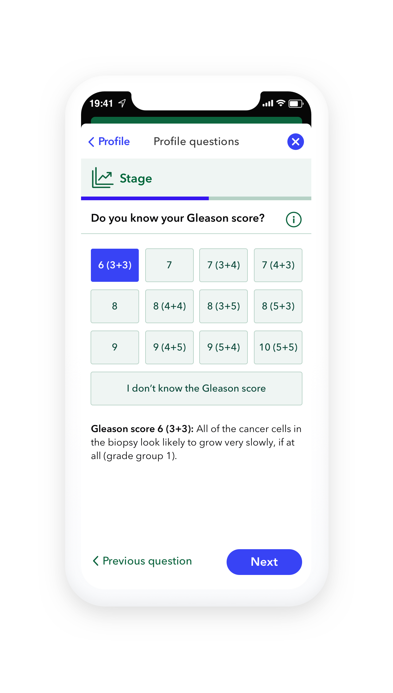
Task: Tap the battery status icon
Action: [x=296, y=104]
